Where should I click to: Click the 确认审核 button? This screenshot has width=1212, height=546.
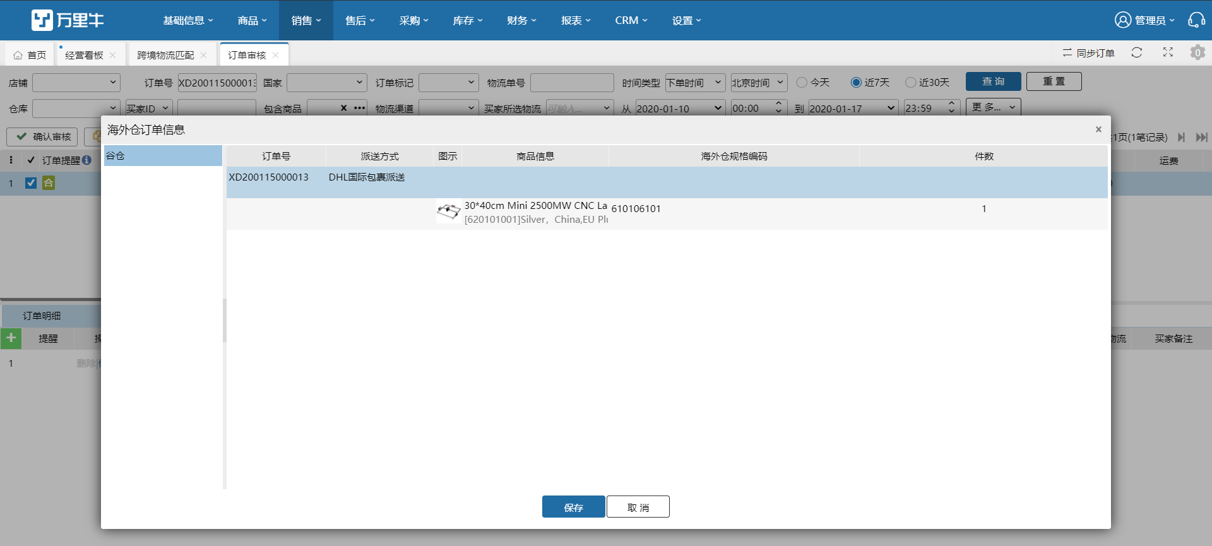tap(42, 136)
